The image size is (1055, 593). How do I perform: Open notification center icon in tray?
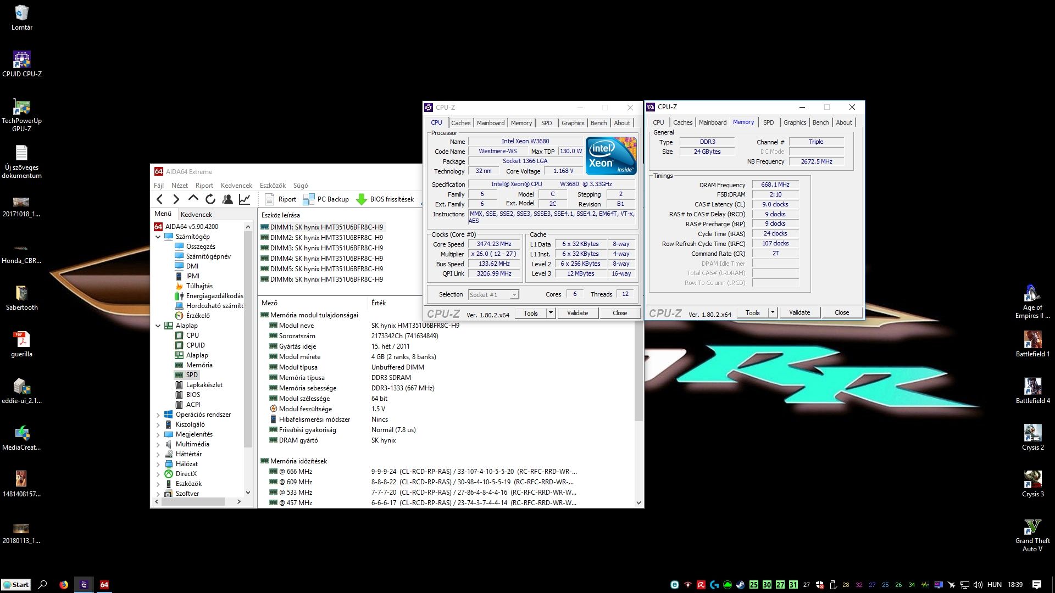pyautogui.click(x=1037, y=585)
